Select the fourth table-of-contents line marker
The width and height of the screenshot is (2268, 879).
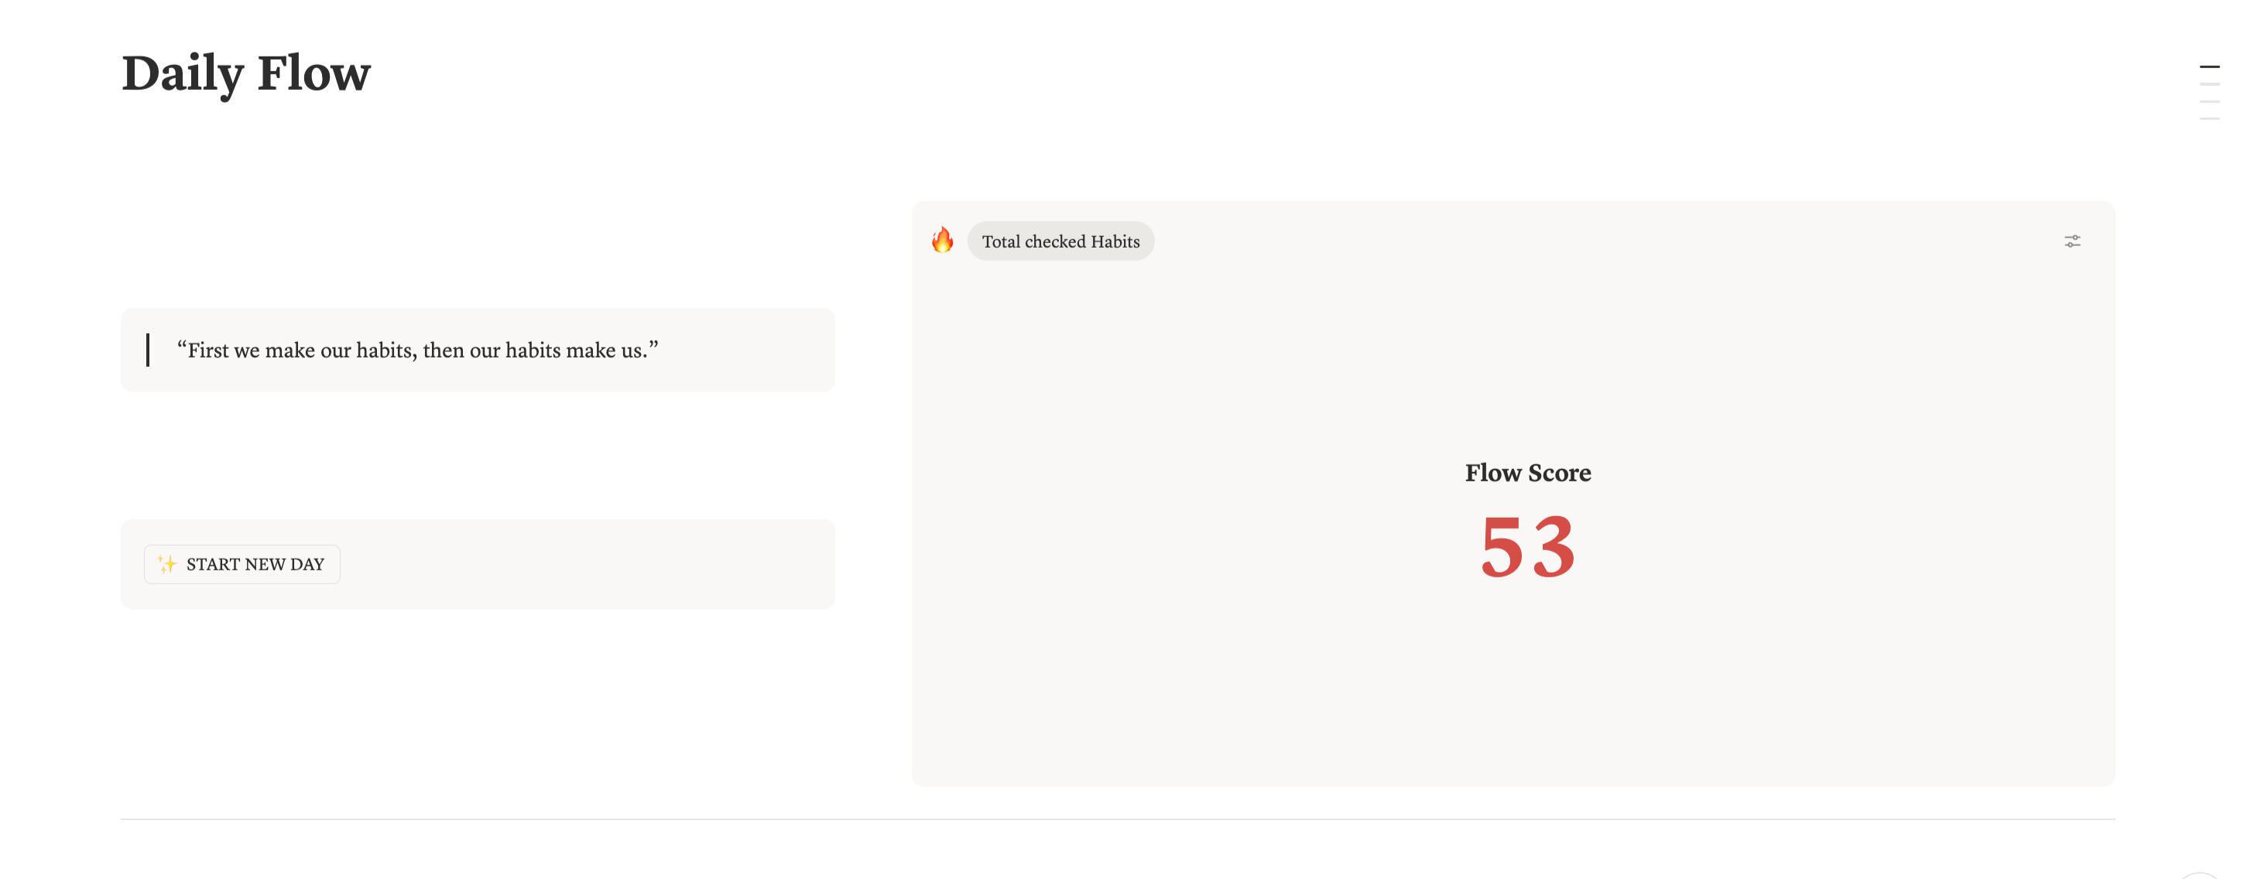[x=2209, y=119]
